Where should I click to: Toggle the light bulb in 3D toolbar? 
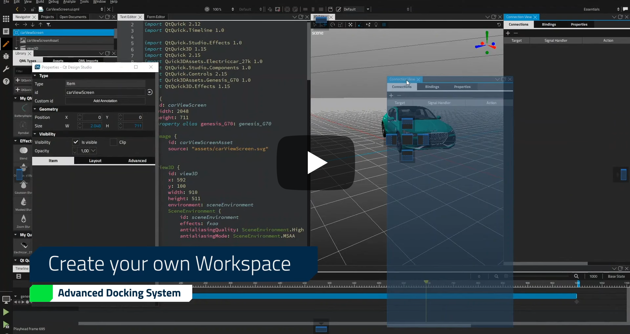tap(376, 25)
